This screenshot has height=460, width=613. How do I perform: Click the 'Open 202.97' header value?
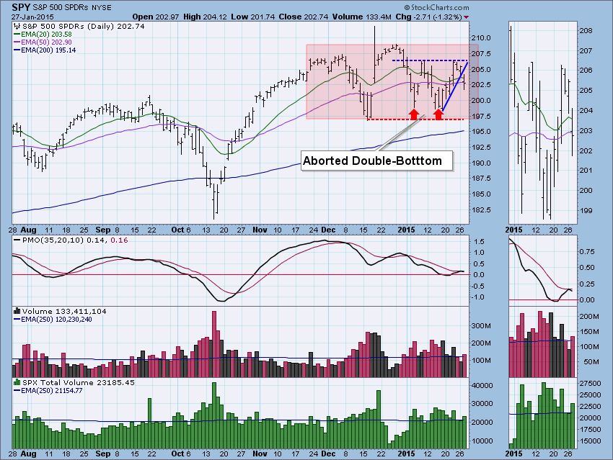(x=156, y=17)
